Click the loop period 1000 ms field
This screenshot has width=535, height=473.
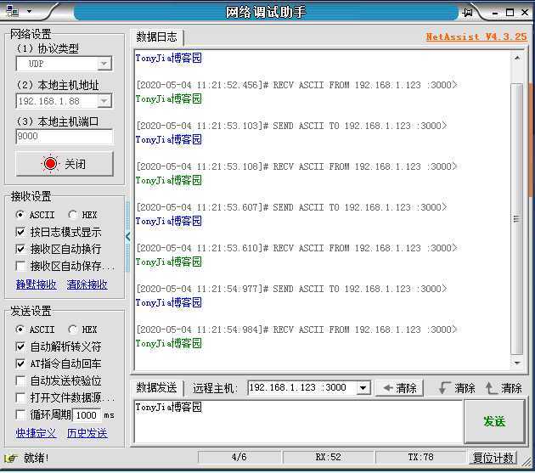click(87, 415)
